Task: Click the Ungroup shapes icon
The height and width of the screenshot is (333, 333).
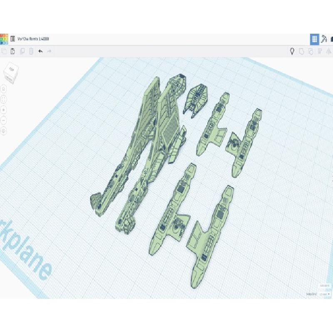Action: 311,51
